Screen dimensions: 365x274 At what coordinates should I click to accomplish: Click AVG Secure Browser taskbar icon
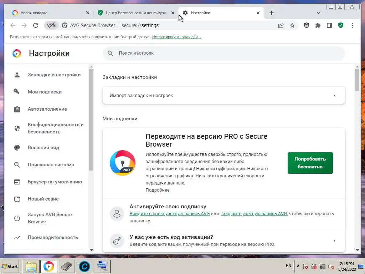[x=48, y=266]
